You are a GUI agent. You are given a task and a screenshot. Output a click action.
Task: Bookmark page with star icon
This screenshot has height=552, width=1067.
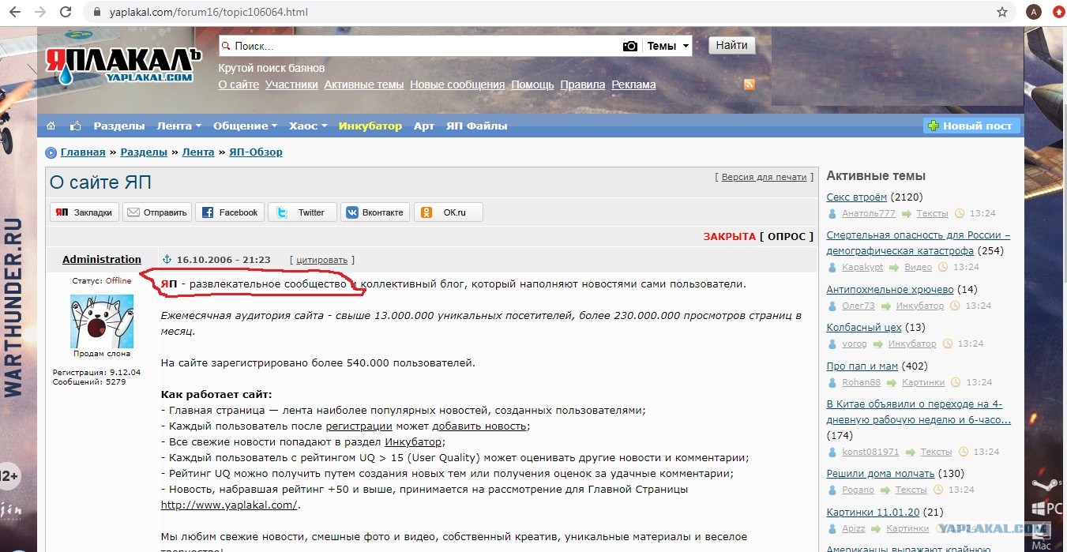[x=1002, y=12]
